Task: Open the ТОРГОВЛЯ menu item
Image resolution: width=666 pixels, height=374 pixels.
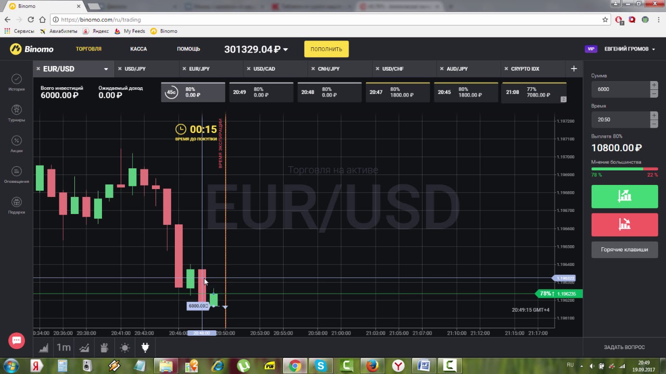Action: [88, 49]
